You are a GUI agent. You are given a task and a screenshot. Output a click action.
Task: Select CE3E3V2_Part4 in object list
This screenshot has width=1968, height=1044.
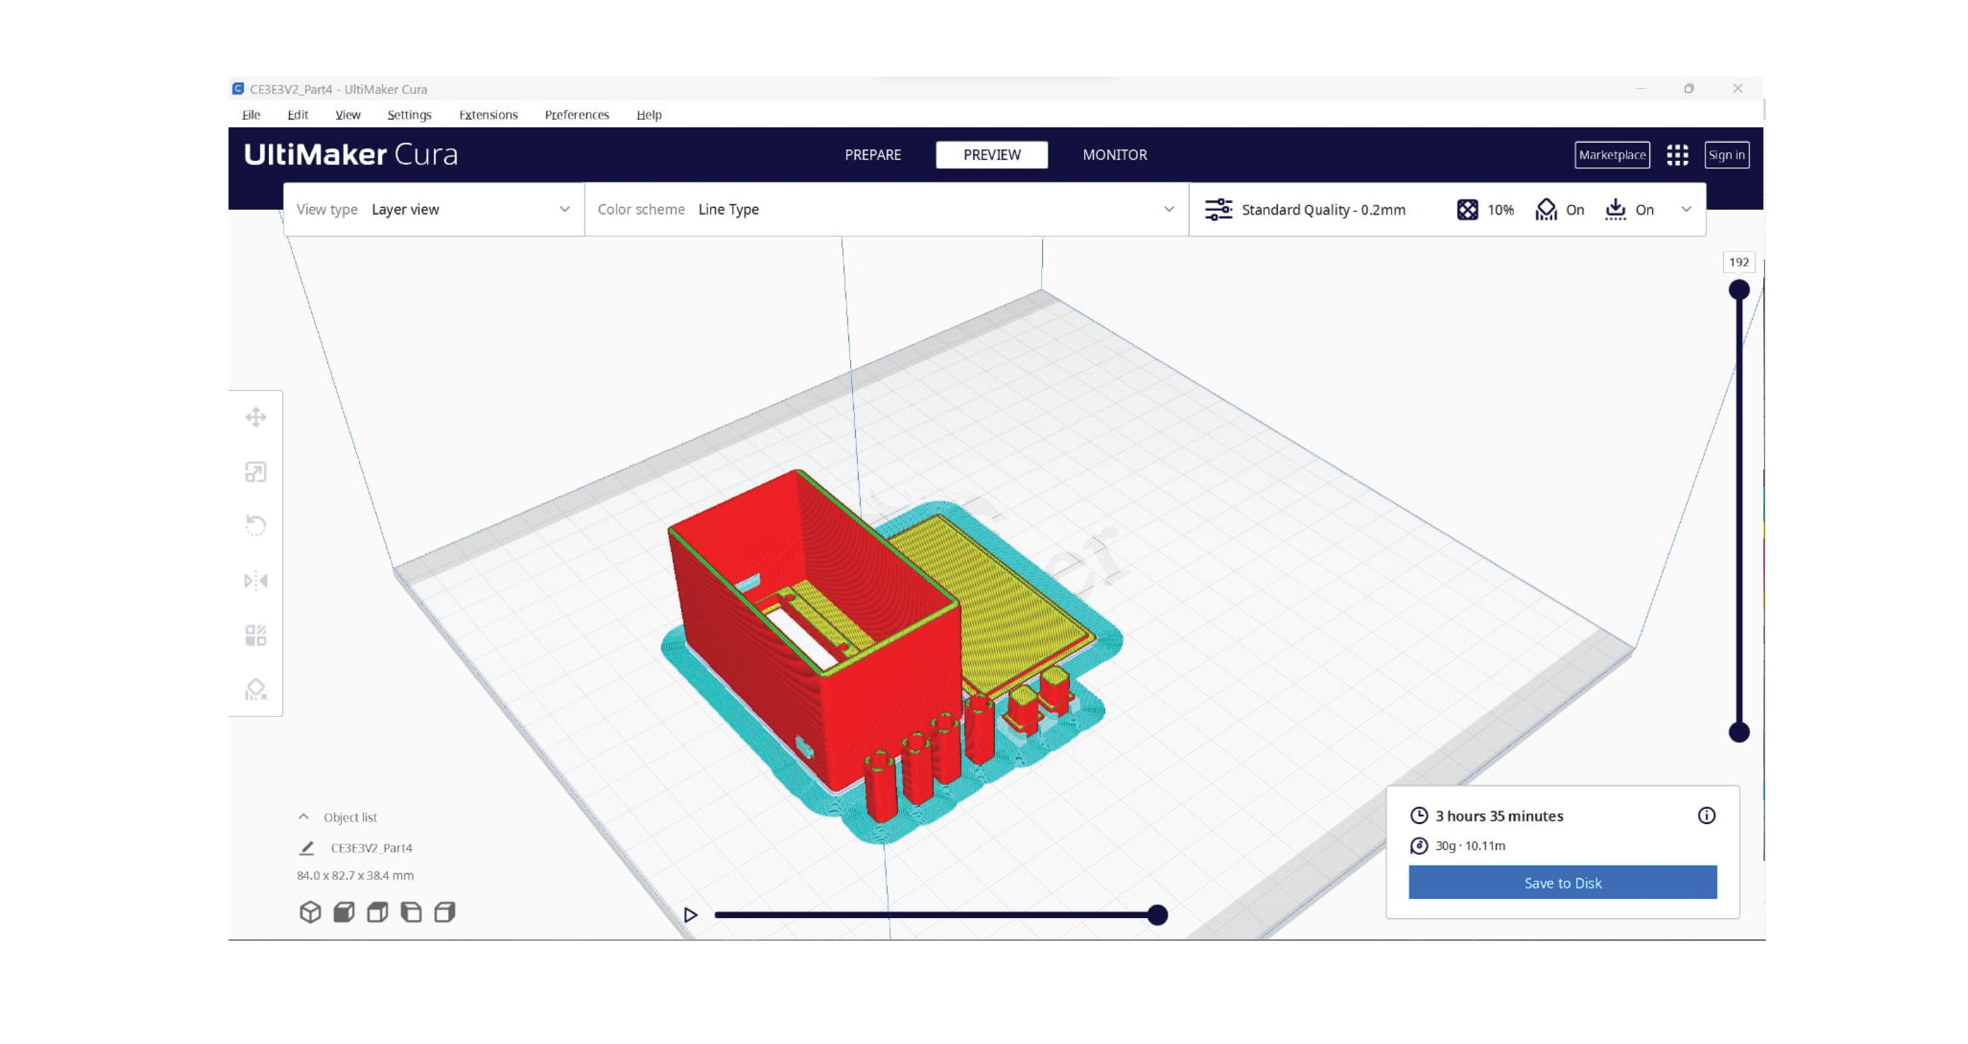pos(371,848)
